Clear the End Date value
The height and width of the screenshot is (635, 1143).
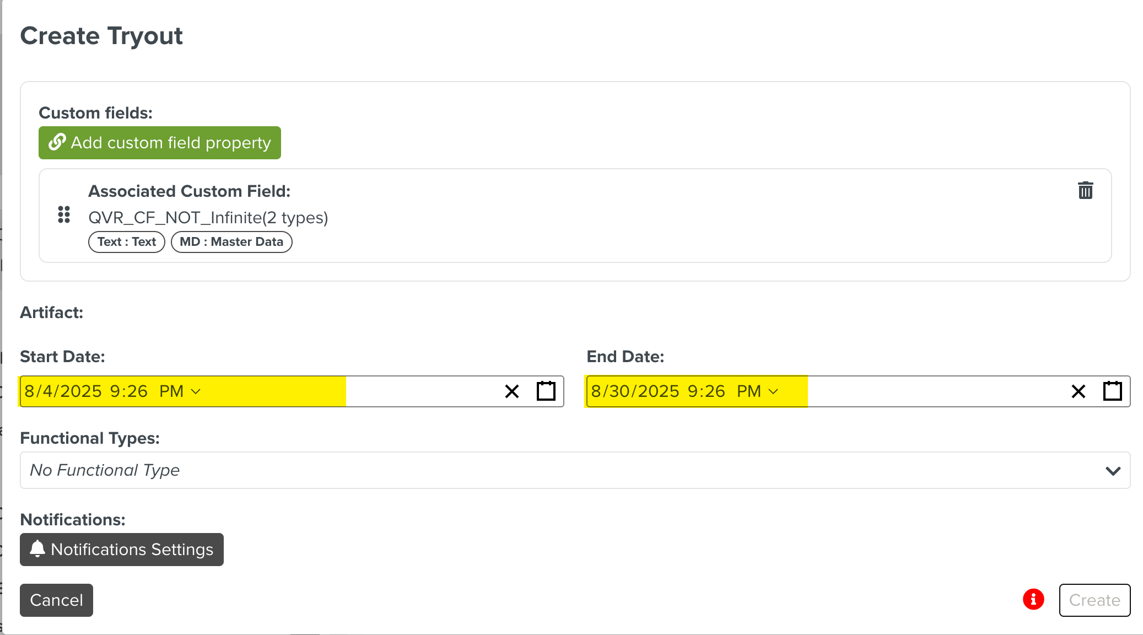click(x=1079, y=391)
